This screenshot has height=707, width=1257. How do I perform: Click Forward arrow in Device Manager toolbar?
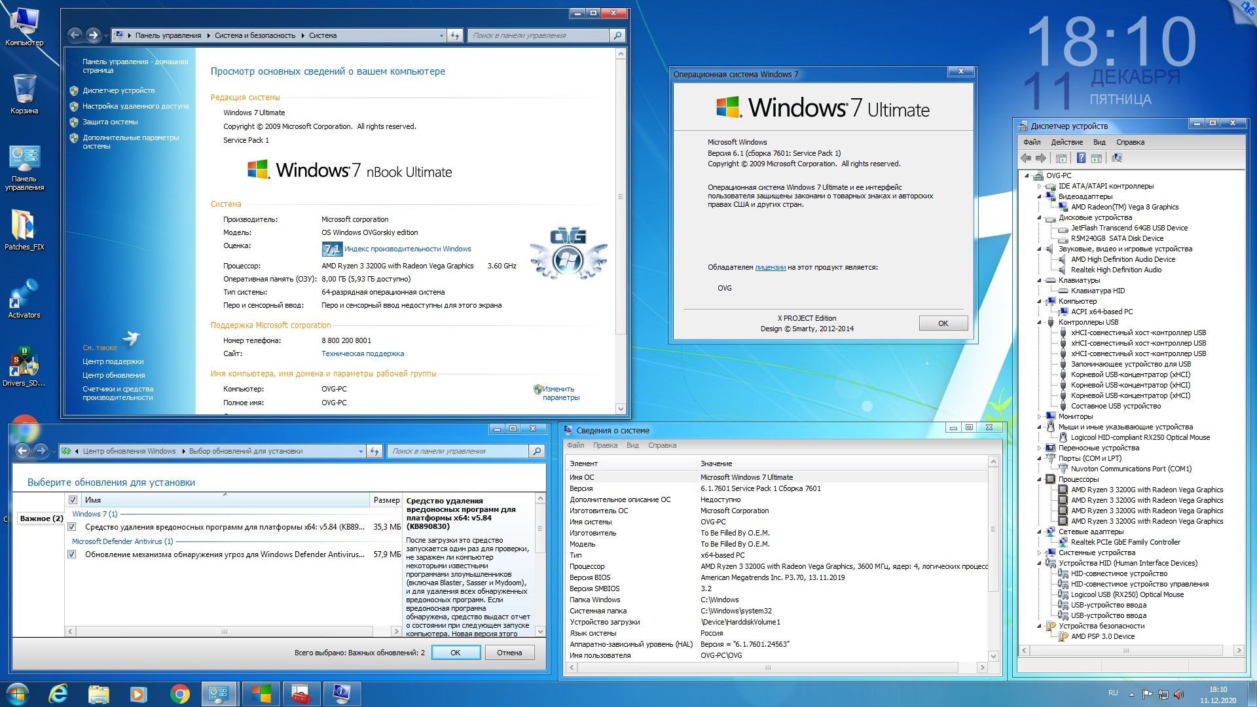pos(1041,158)
